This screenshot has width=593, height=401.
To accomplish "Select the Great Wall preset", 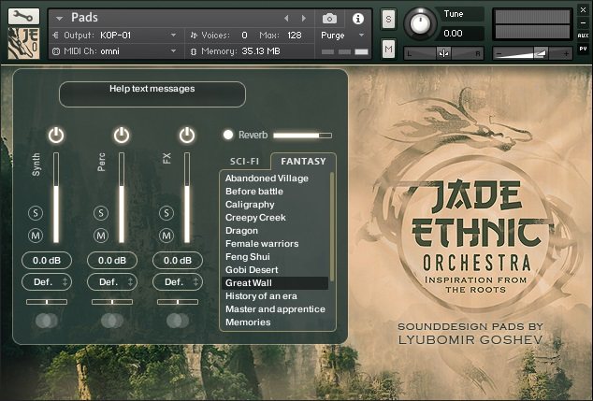I will tap(275, 283).
